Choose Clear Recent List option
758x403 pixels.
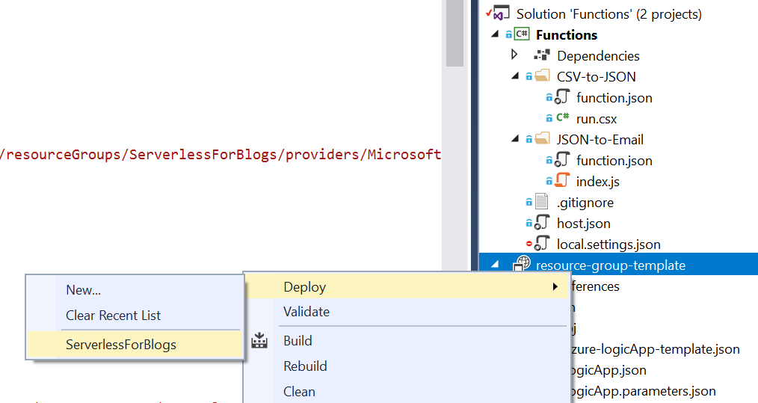113,316
